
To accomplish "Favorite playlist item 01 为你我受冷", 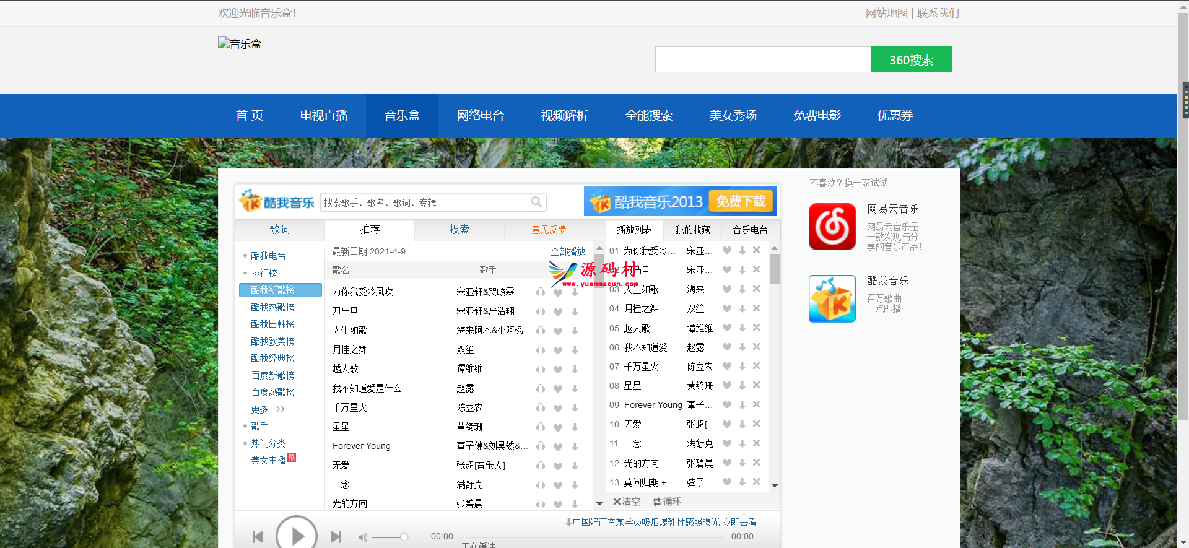I will [727, 251].
